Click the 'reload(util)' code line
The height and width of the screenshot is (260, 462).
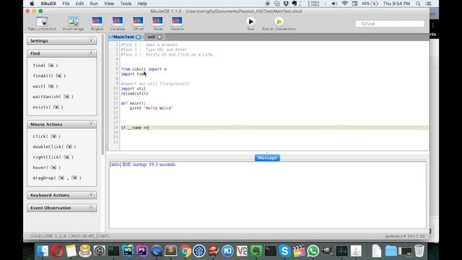point(134,93)
